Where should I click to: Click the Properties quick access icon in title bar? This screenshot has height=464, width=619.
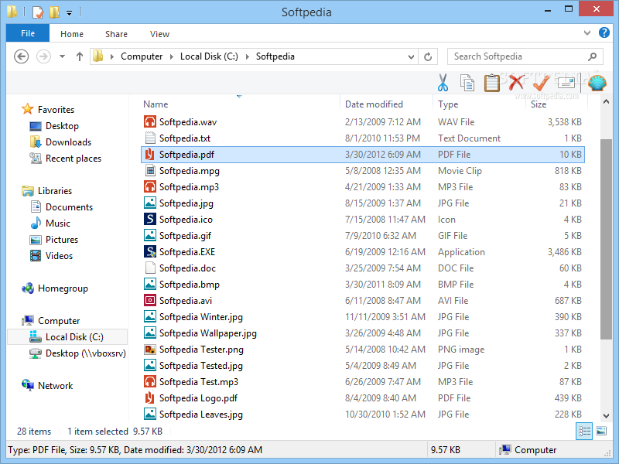click(x=37, y=12)
